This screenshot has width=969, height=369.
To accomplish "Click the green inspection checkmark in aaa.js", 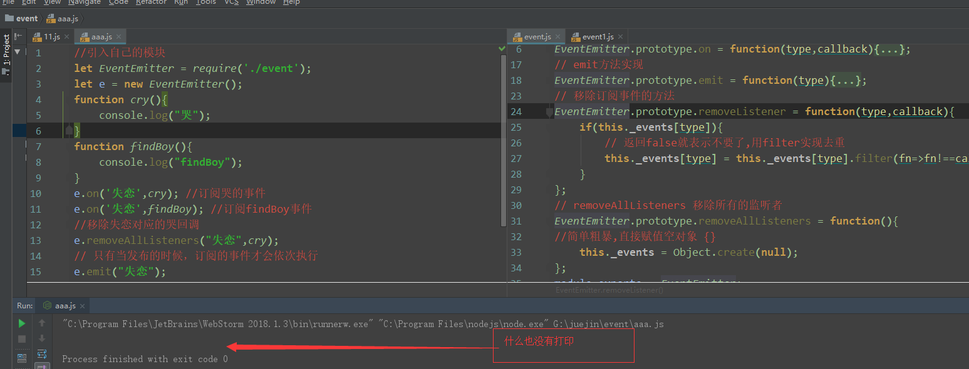I will click(502, 48).
